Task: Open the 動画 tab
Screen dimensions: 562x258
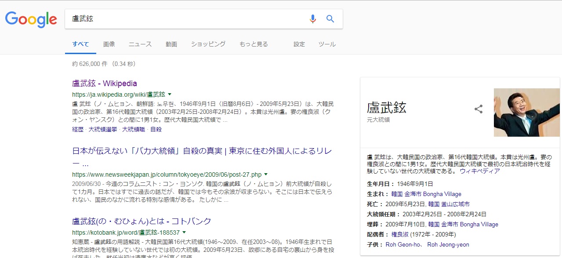Action: coord(171,44)
